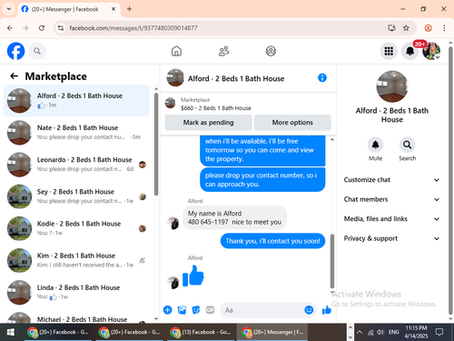Send a thumbs-up like from composer
This screenshot has width=454, height=341.
pos(327,310)
